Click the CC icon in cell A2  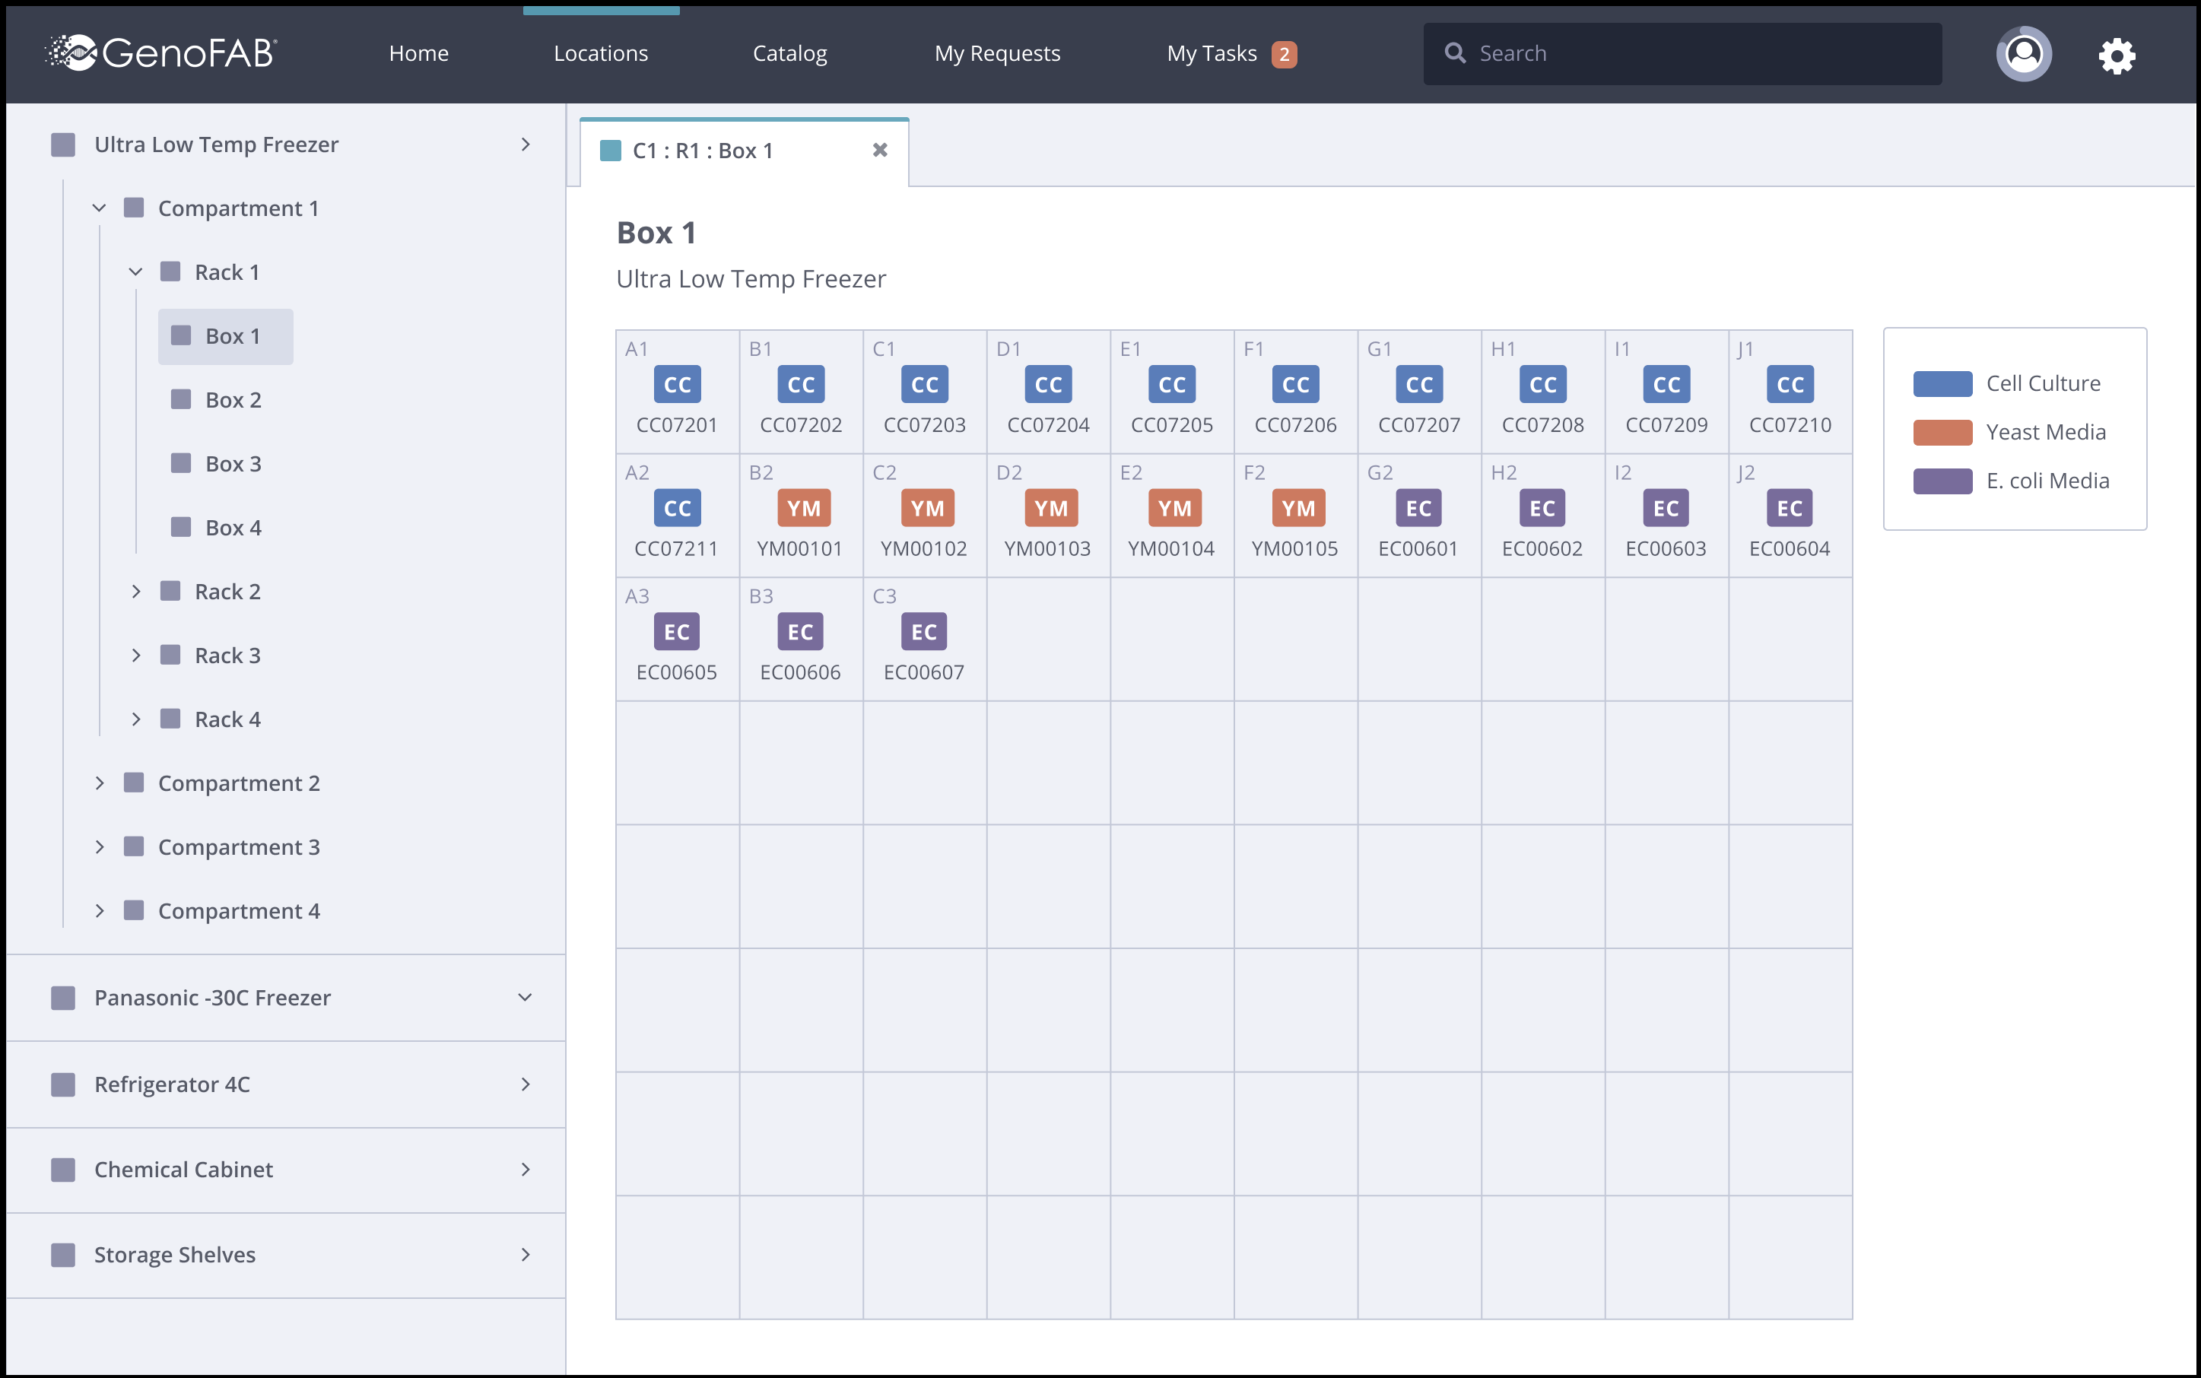(x=677, y=509)
